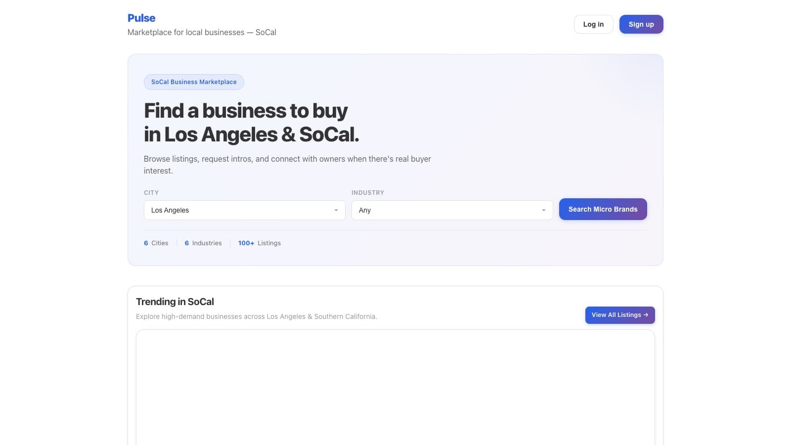
Task: Select the Log in button
Action: (593, 24)
